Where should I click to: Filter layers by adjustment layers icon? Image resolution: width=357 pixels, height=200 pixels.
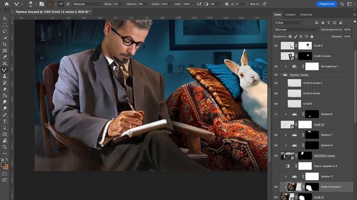(322, 23)
